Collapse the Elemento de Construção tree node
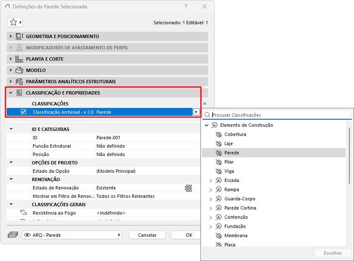354x261 pixels. [x=207, y=125]
